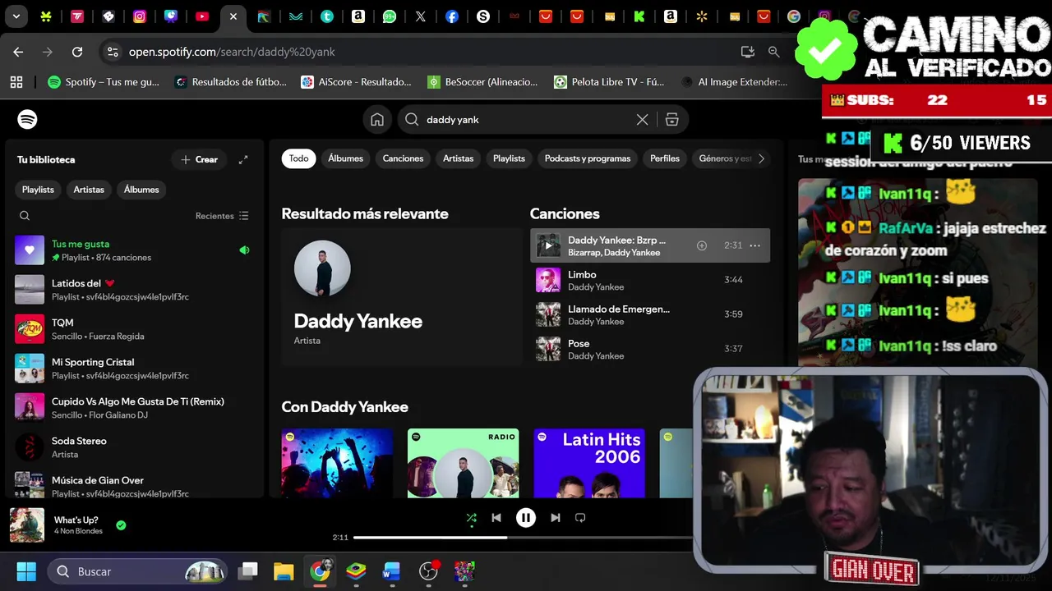The width and height of the screenshot is (1052, 591).
Task: Open Daddy Yankee Radio playlist card
Action: pyautogui.click(x=463, y=463)
